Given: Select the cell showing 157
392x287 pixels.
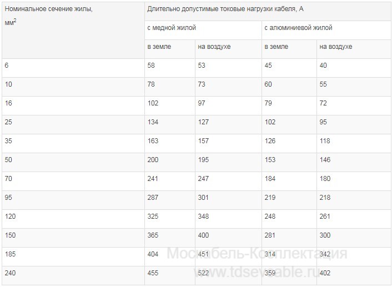Looking at the screenshot, I should coord(203,141).
